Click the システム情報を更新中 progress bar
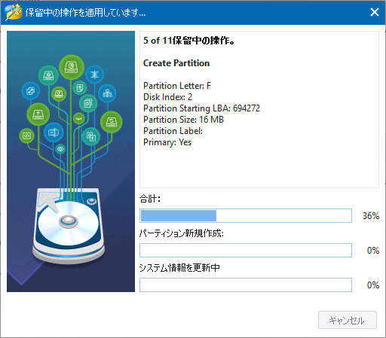Image resolution: width=386 pixels, height=338 pixels. coord(246,285)
